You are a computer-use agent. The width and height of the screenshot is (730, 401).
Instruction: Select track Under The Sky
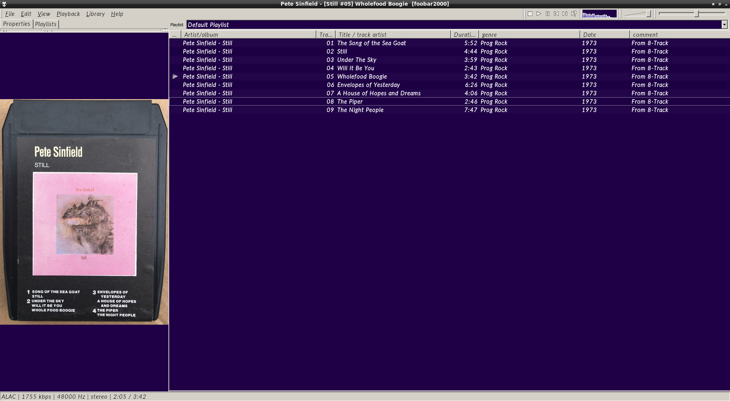[x=449, y=60]
